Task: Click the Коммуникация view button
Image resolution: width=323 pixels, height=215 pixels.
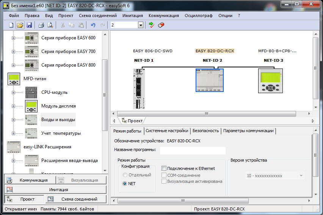Action: coord(30,180)
